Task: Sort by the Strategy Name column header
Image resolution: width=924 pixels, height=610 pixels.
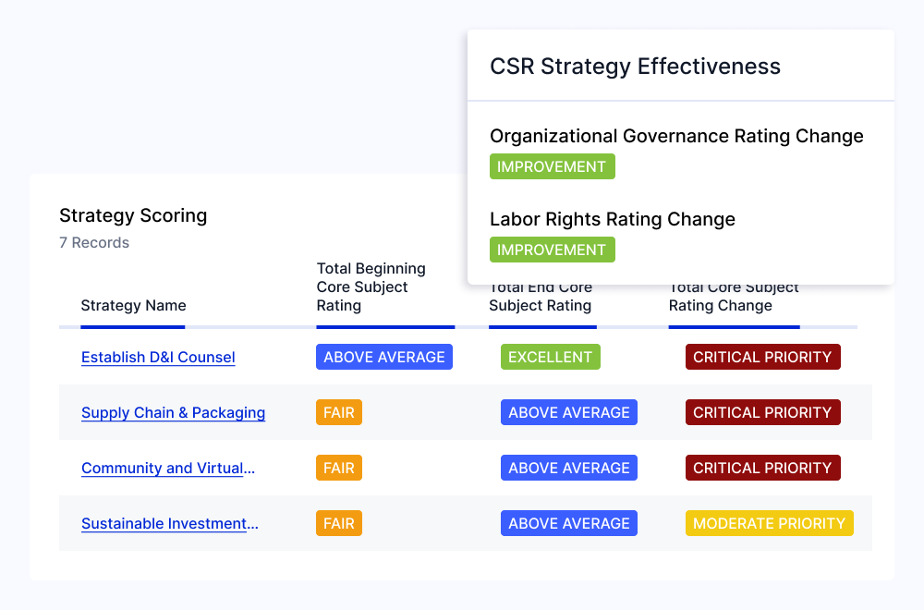Action: [x=133, y=305]
